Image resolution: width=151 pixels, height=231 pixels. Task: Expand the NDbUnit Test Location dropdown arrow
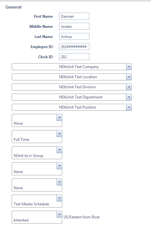click(129, 77)
